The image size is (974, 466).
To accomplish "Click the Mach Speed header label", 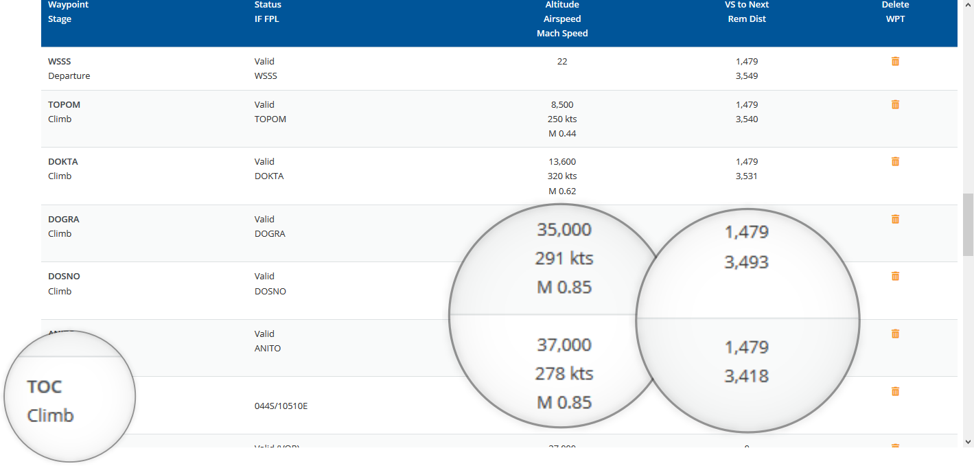I will tap(562, 34).
